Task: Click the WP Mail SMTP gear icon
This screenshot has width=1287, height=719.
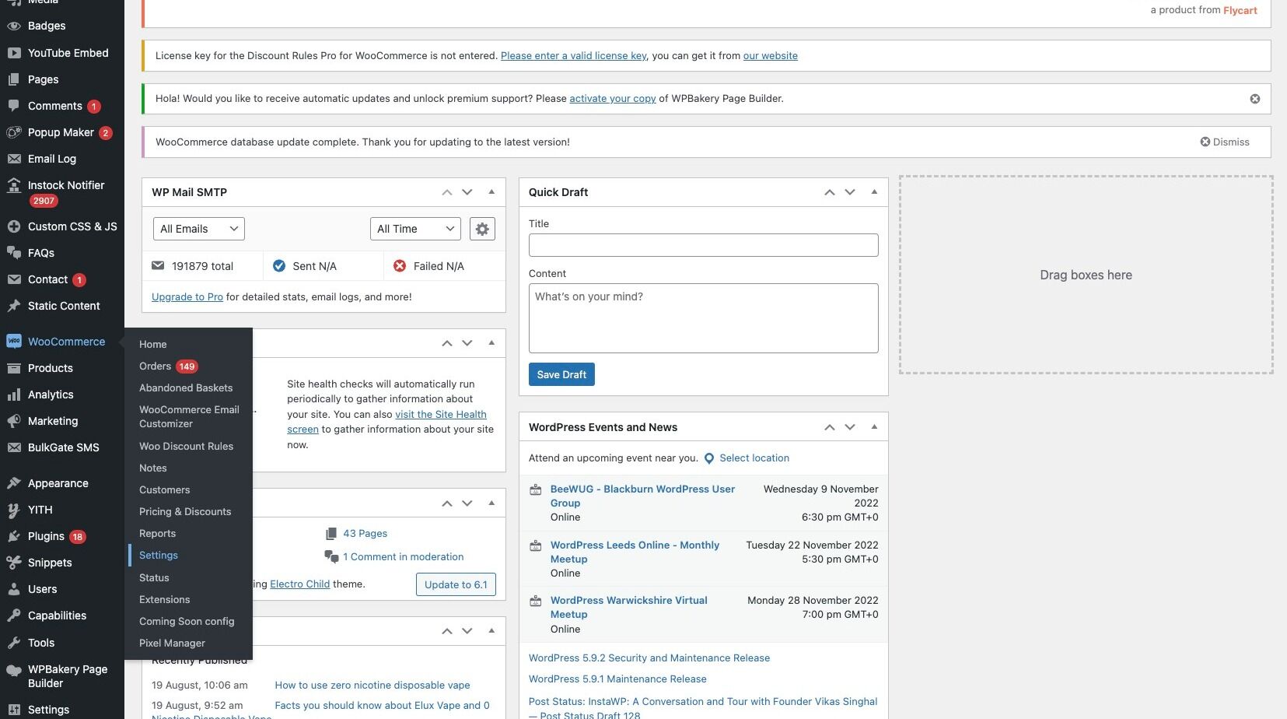Action: click(482, 229)
